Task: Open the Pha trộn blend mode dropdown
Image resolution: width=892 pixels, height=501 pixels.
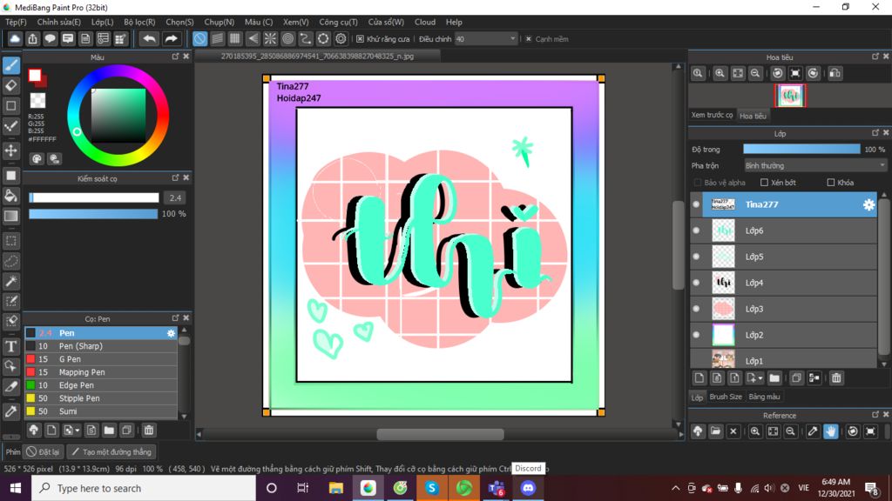Action: pos(815,166)
